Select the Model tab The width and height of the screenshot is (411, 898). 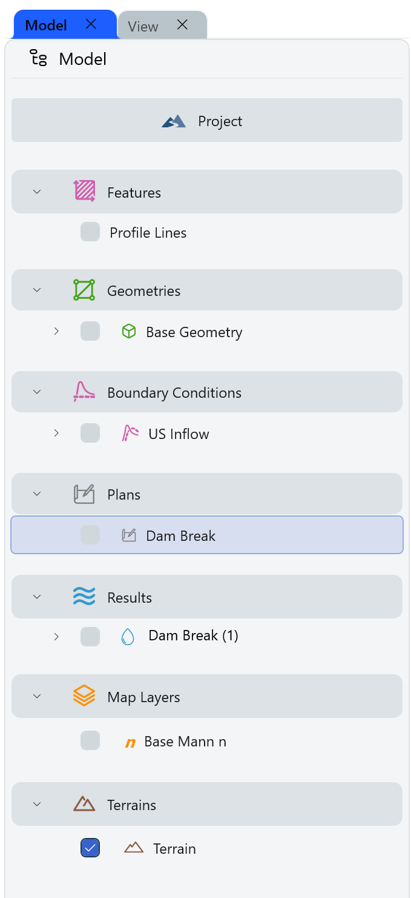[x=47, y=25]
